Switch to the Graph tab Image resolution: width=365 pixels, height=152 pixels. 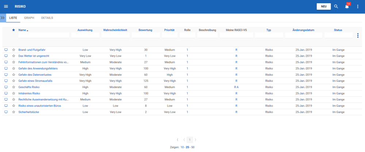tap(29, 18)
